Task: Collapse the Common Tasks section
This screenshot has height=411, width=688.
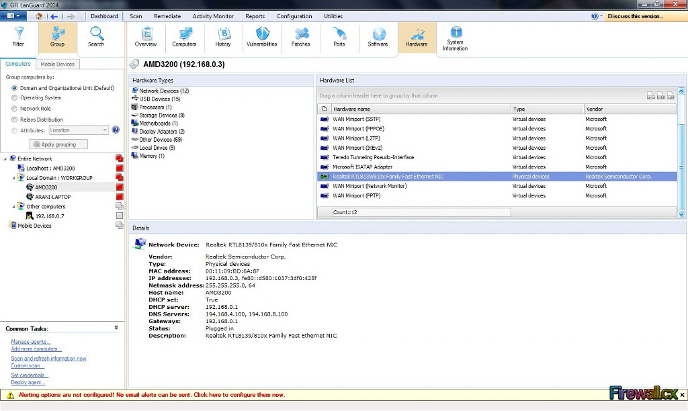Action: 116,328
